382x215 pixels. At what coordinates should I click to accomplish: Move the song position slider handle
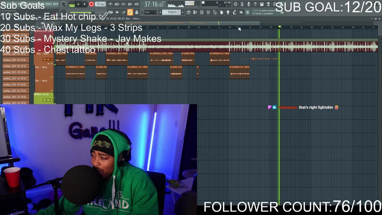click(93, 12)
